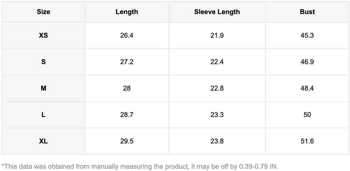The image size is (350, 171).
Task: Click the L sleeve length value 23.3
Action: click(x=217, y=115)
